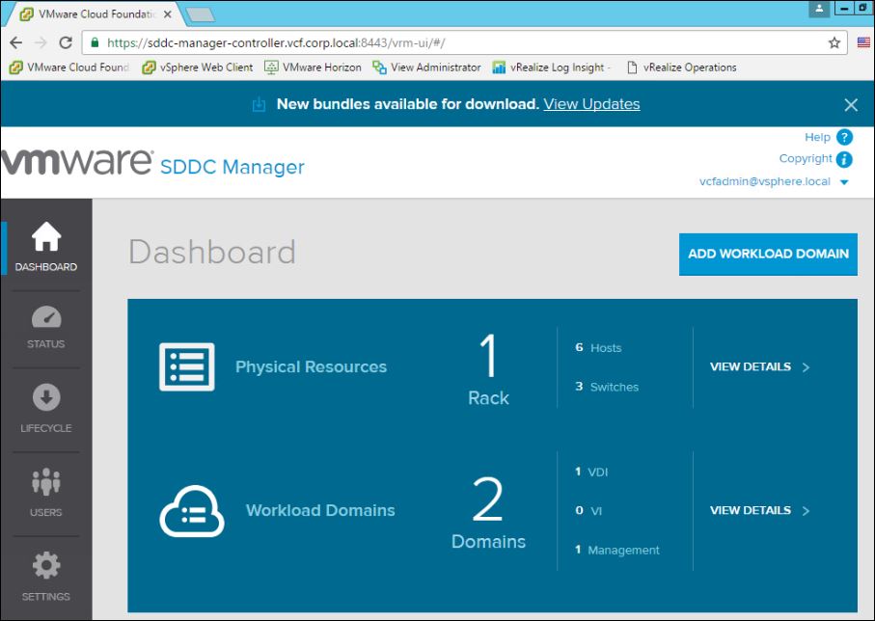Image resolution: width=875 pixels, height=621 pixels.
Task: Click the View Updates link
Action: pyautogui.click(x=591, y=104)
